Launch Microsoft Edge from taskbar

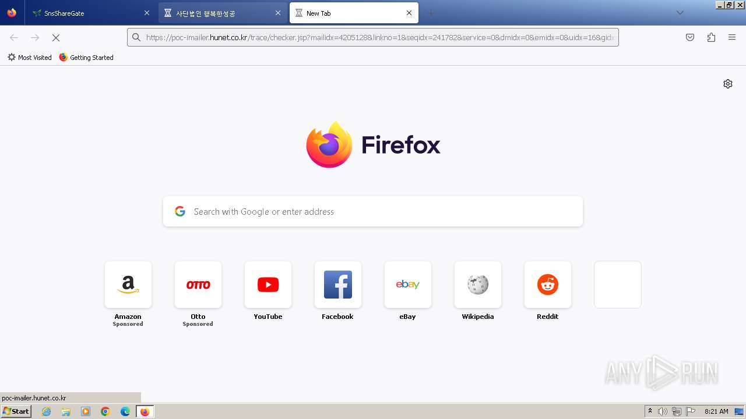[x=125, y=411]
